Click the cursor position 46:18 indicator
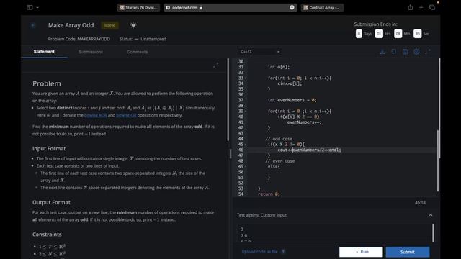461x259 pixels. (420, 203)
